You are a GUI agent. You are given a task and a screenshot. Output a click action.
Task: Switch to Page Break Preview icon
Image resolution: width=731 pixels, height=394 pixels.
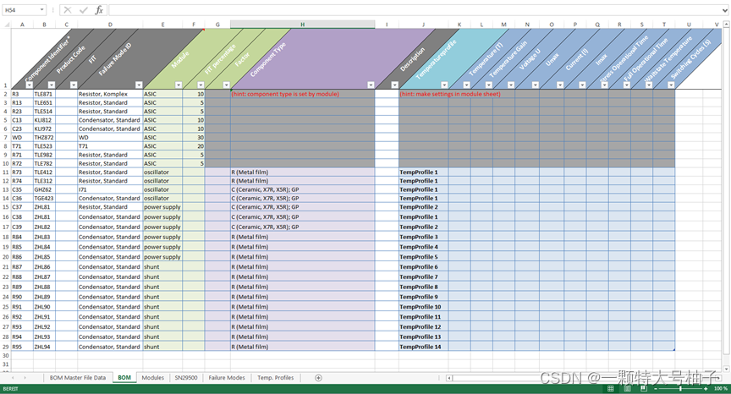(644, 388)
